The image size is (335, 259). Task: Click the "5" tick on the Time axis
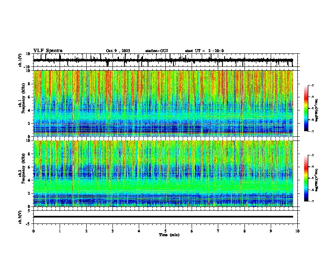(x=165, y=231)
